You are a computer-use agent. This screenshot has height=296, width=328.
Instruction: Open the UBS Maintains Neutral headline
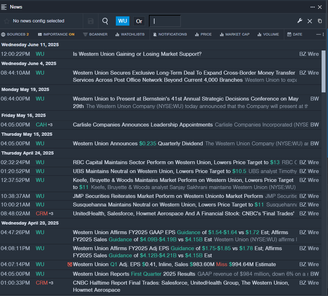point(160,171)
